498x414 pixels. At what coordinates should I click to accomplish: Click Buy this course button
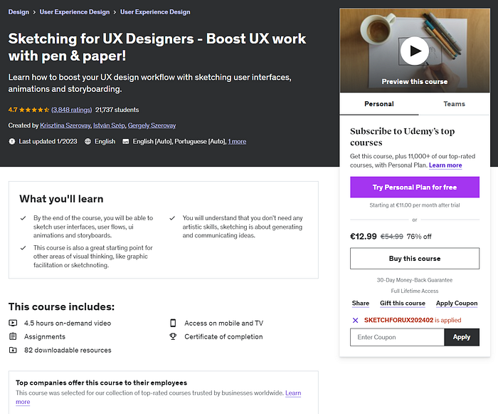click(x=415, y=259)
